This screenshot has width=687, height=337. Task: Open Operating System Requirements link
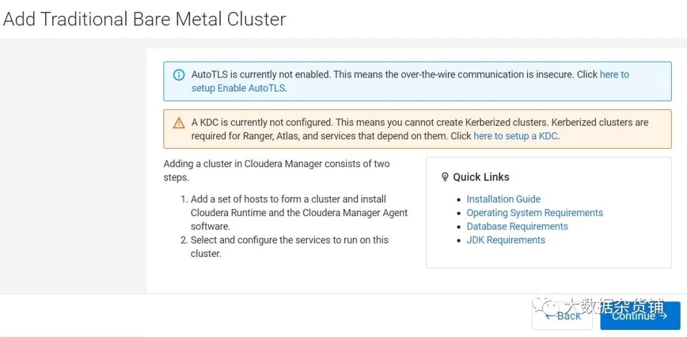click(534, 212)
